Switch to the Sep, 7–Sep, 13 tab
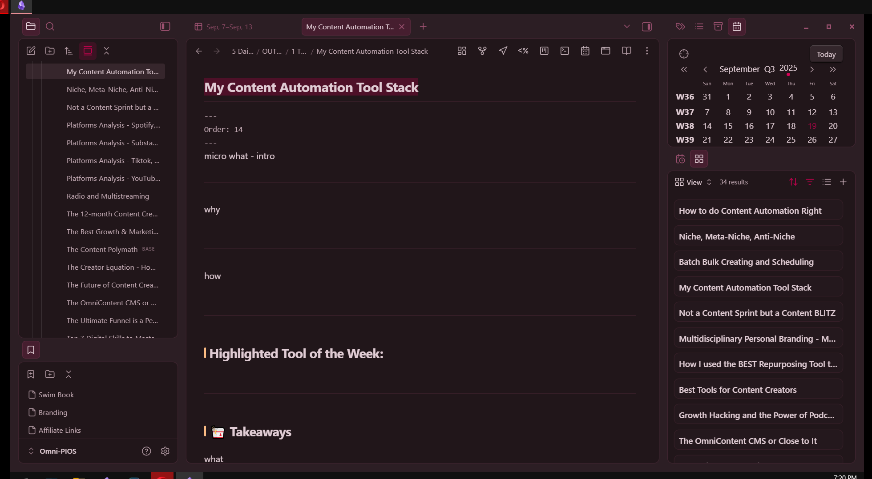The width and height of the screenshot is (872, 479). click(229, 27)
